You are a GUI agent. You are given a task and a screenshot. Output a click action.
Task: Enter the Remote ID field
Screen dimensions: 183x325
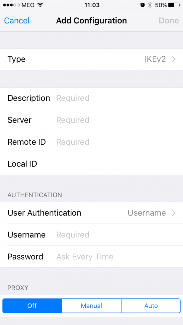click(x=117, y=142)
